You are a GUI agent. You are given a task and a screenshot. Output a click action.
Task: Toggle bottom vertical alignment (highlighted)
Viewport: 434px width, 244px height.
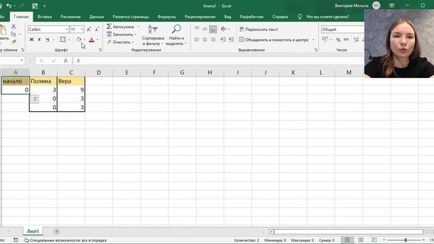coord(213,29)
